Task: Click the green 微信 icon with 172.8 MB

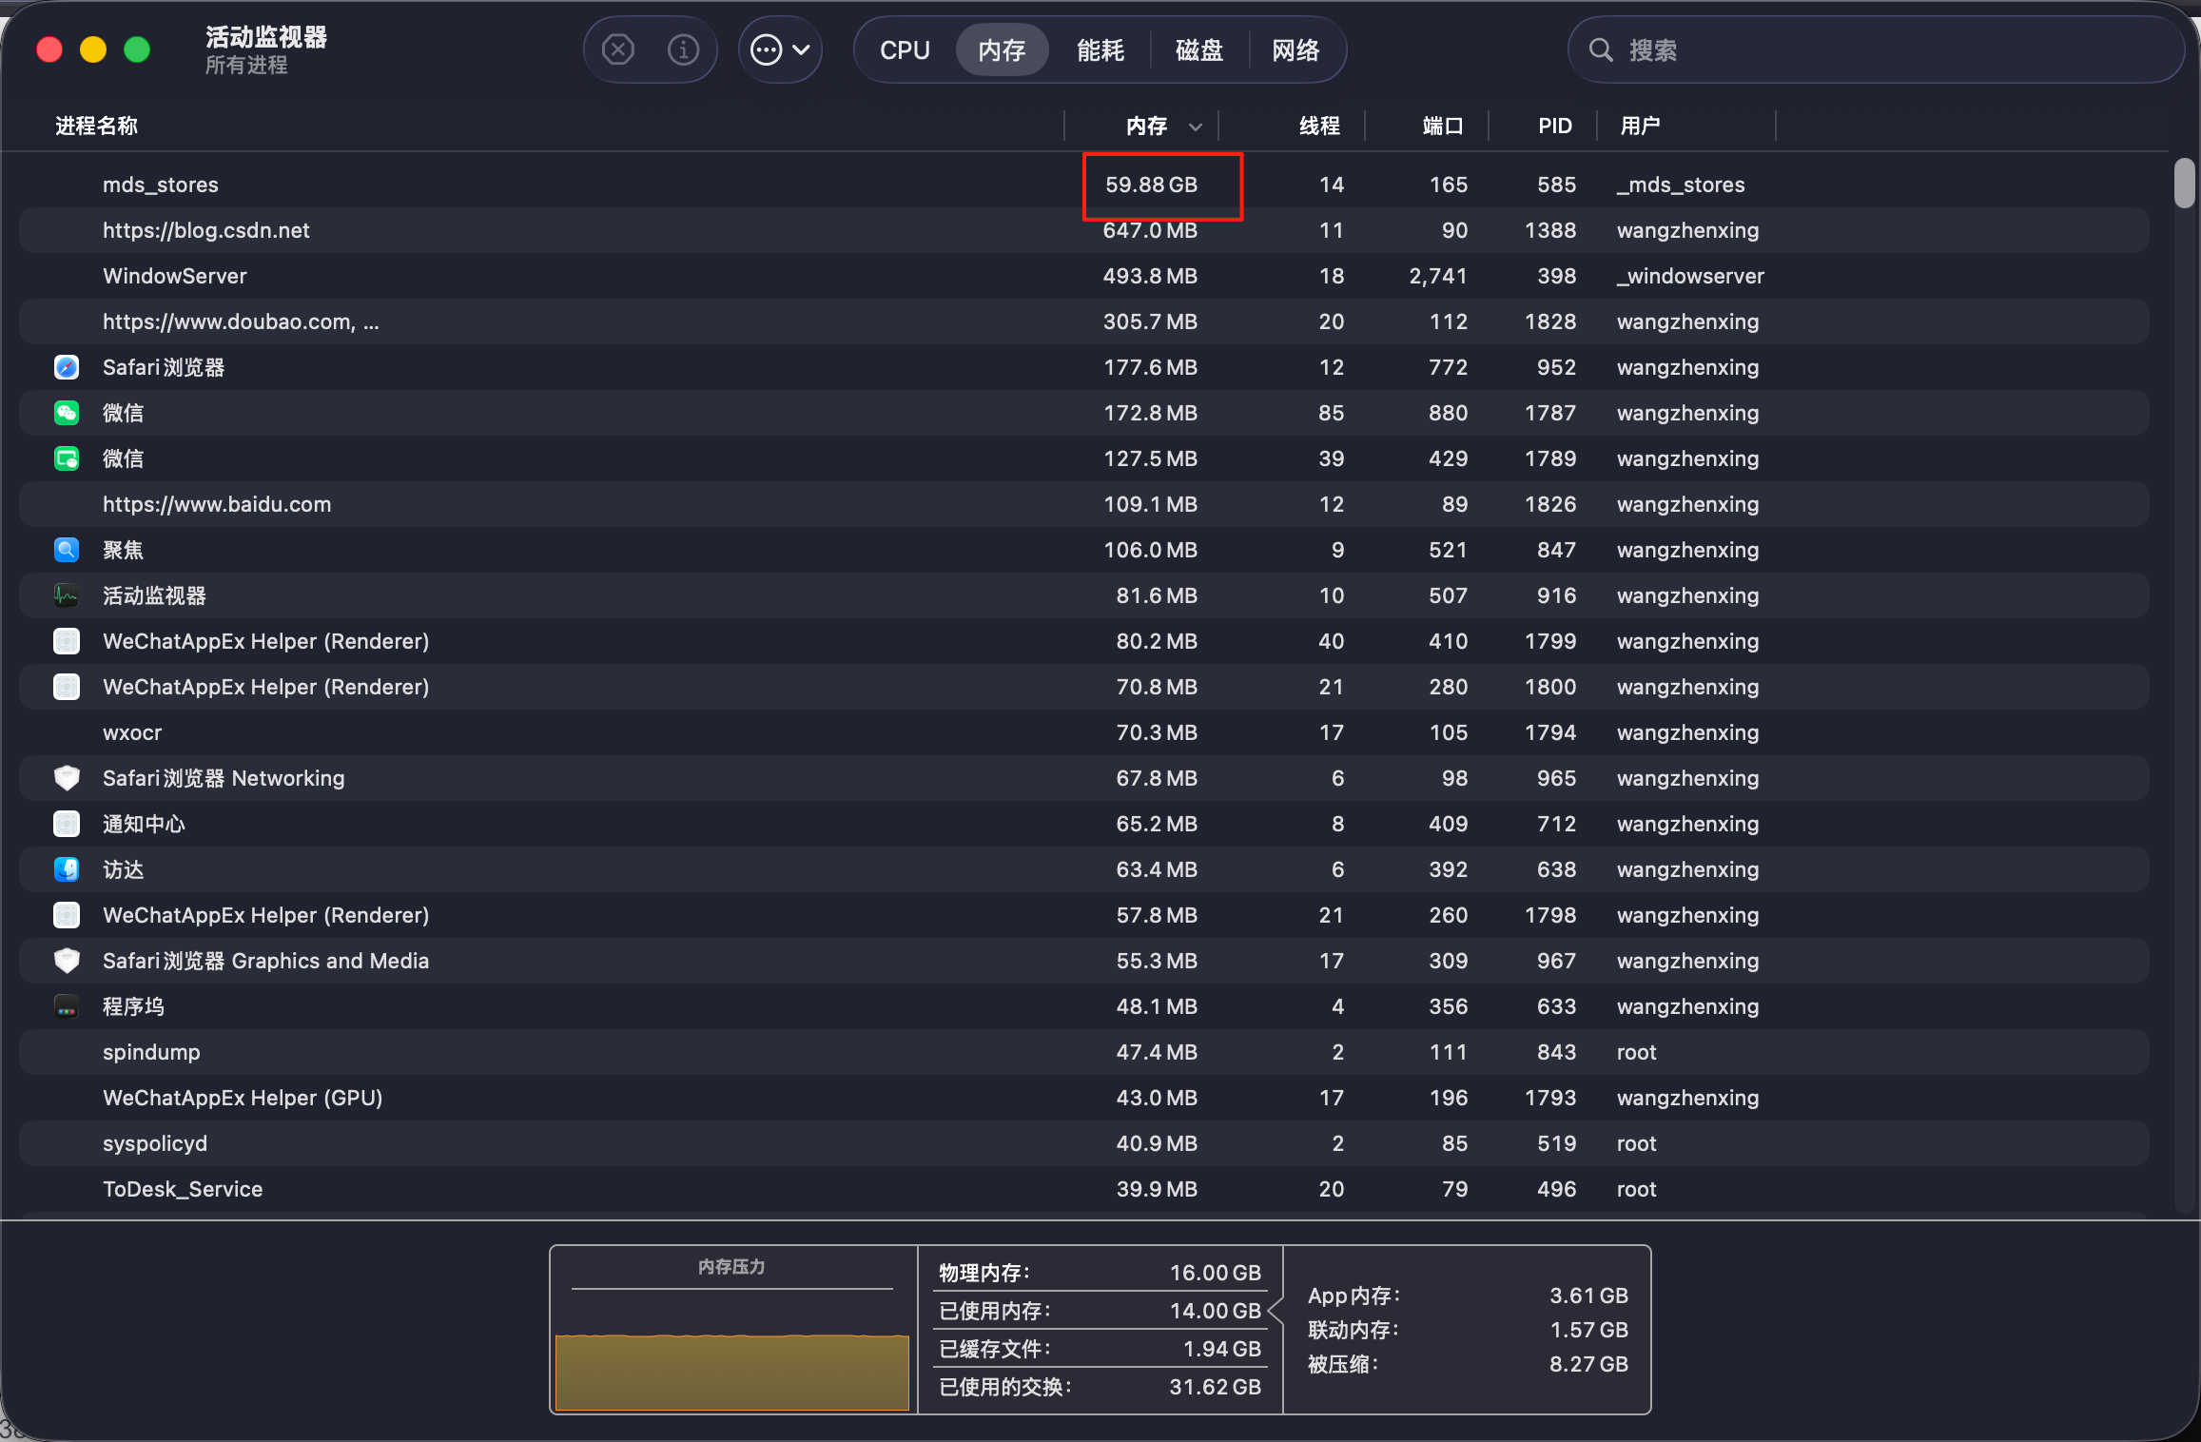Action: [67, 413]
